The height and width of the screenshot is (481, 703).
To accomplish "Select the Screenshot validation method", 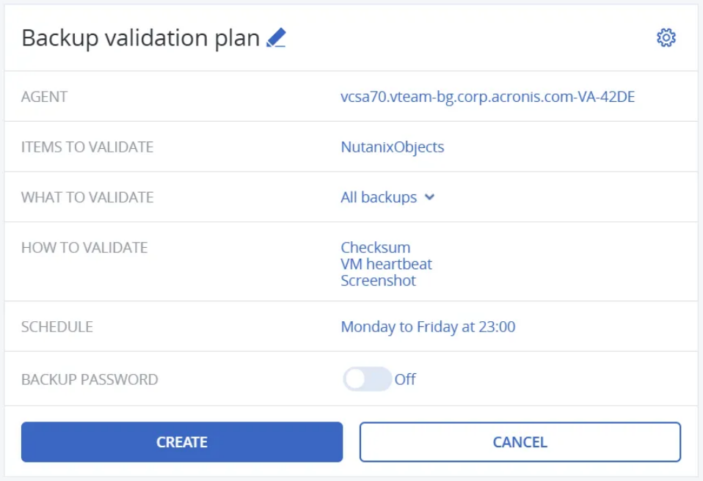I will [378, 281].
